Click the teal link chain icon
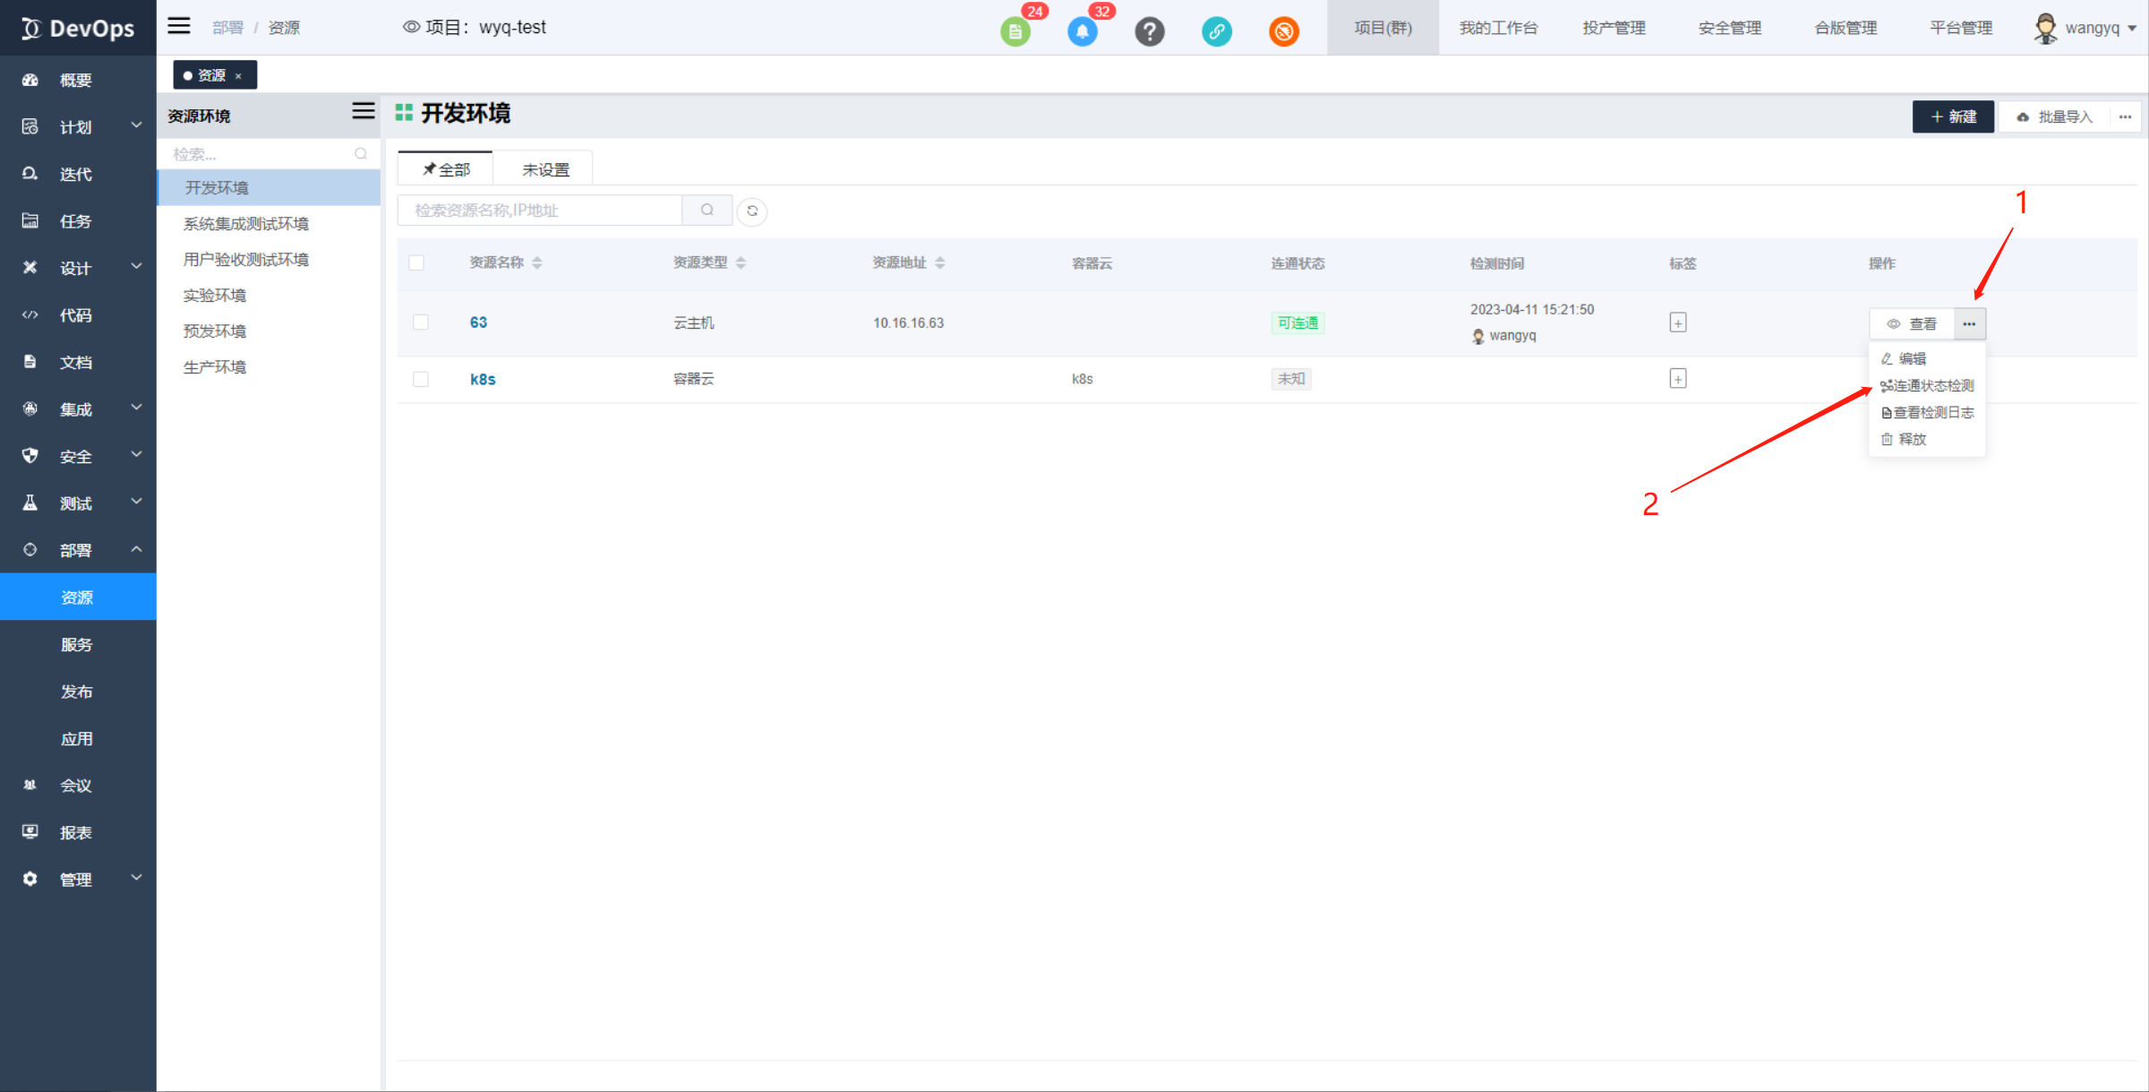Image resolution: width=2149 pixels, height=1092 pixels. coord(1216,32)
